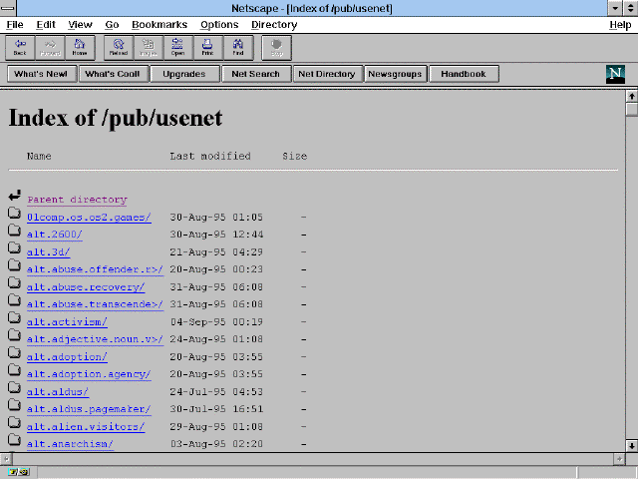Reload the page using toolbar icon

[x=119, y=48]
